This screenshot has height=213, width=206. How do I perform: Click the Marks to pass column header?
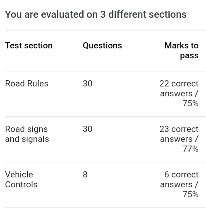point(182,50)
